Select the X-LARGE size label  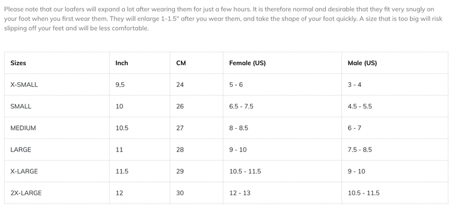pyautogui.click(x=24, y=171)
